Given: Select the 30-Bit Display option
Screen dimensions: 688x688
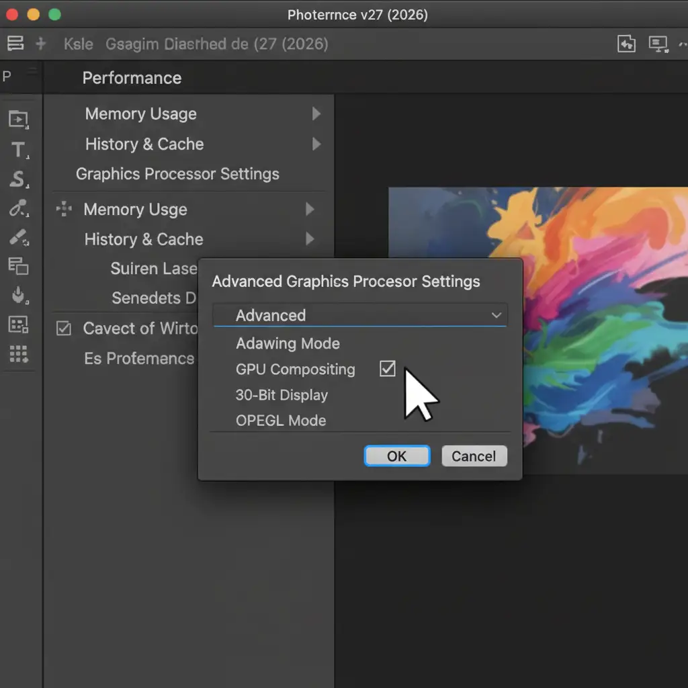Looking at the screenshot, I should pos(282,395).
